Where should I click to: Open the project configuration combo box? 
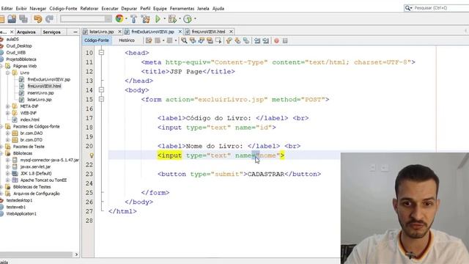tap(86, 19)
